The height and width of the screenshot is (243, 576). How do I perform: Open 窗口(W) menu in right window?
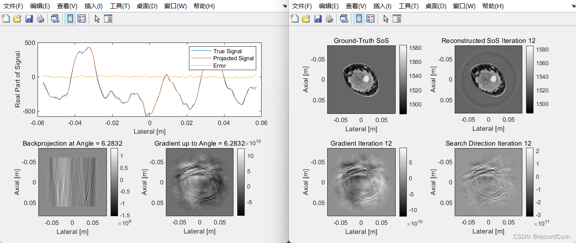coord(464,6)
